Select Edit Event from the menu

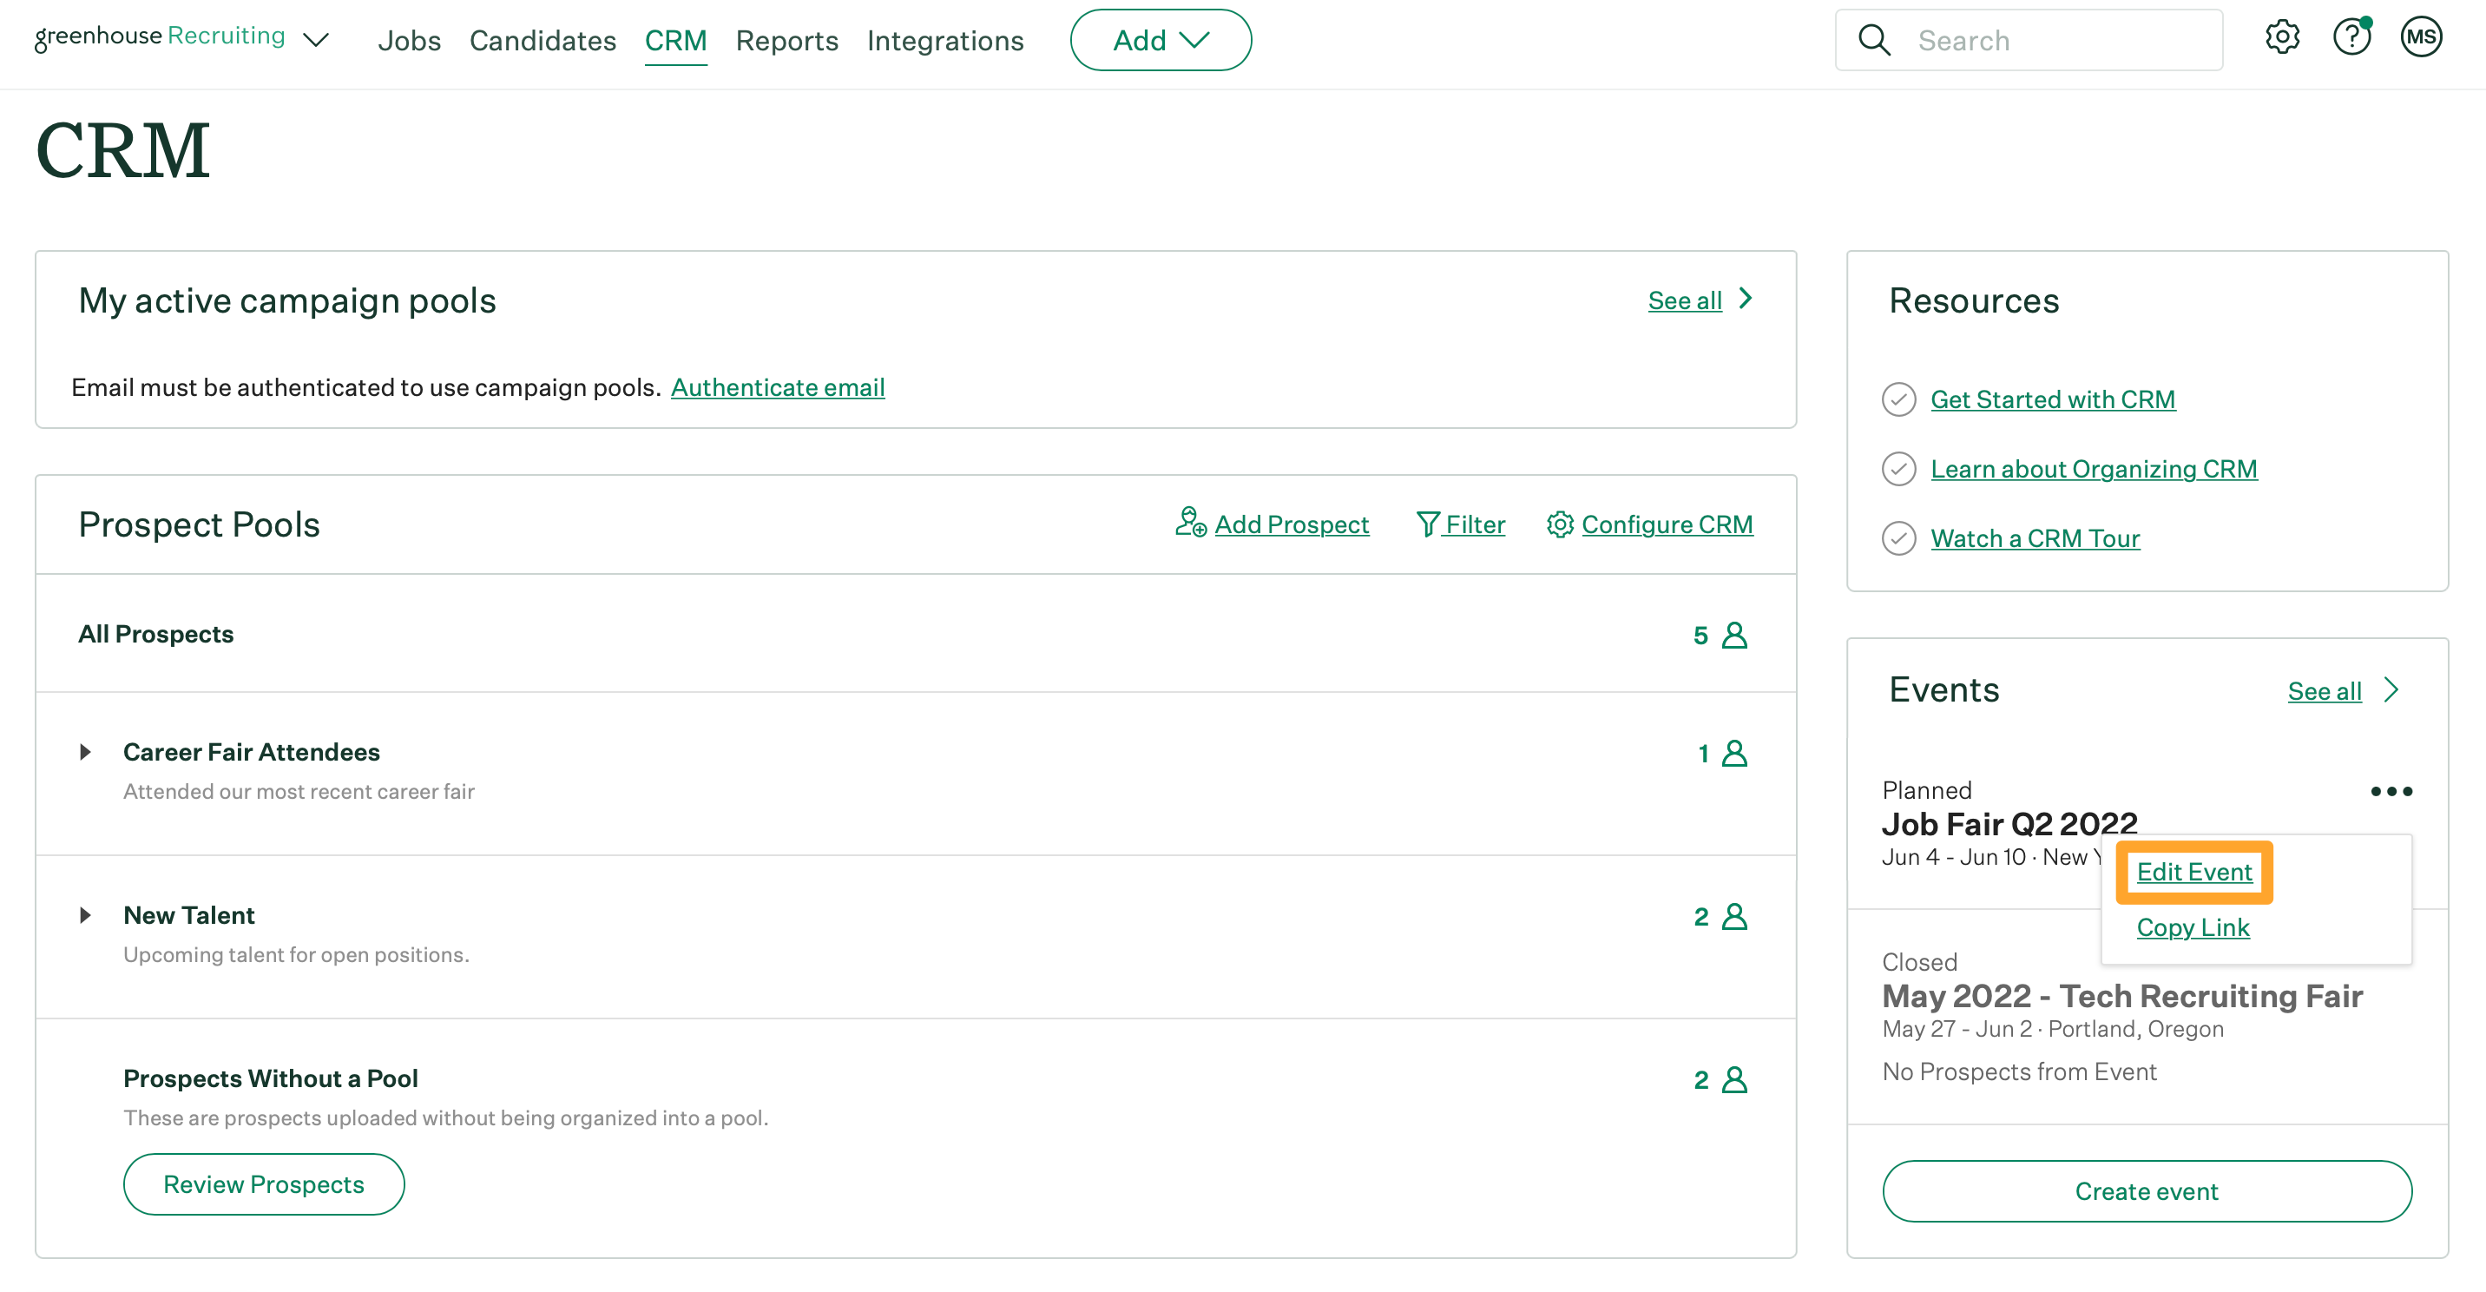(2193, 872)
